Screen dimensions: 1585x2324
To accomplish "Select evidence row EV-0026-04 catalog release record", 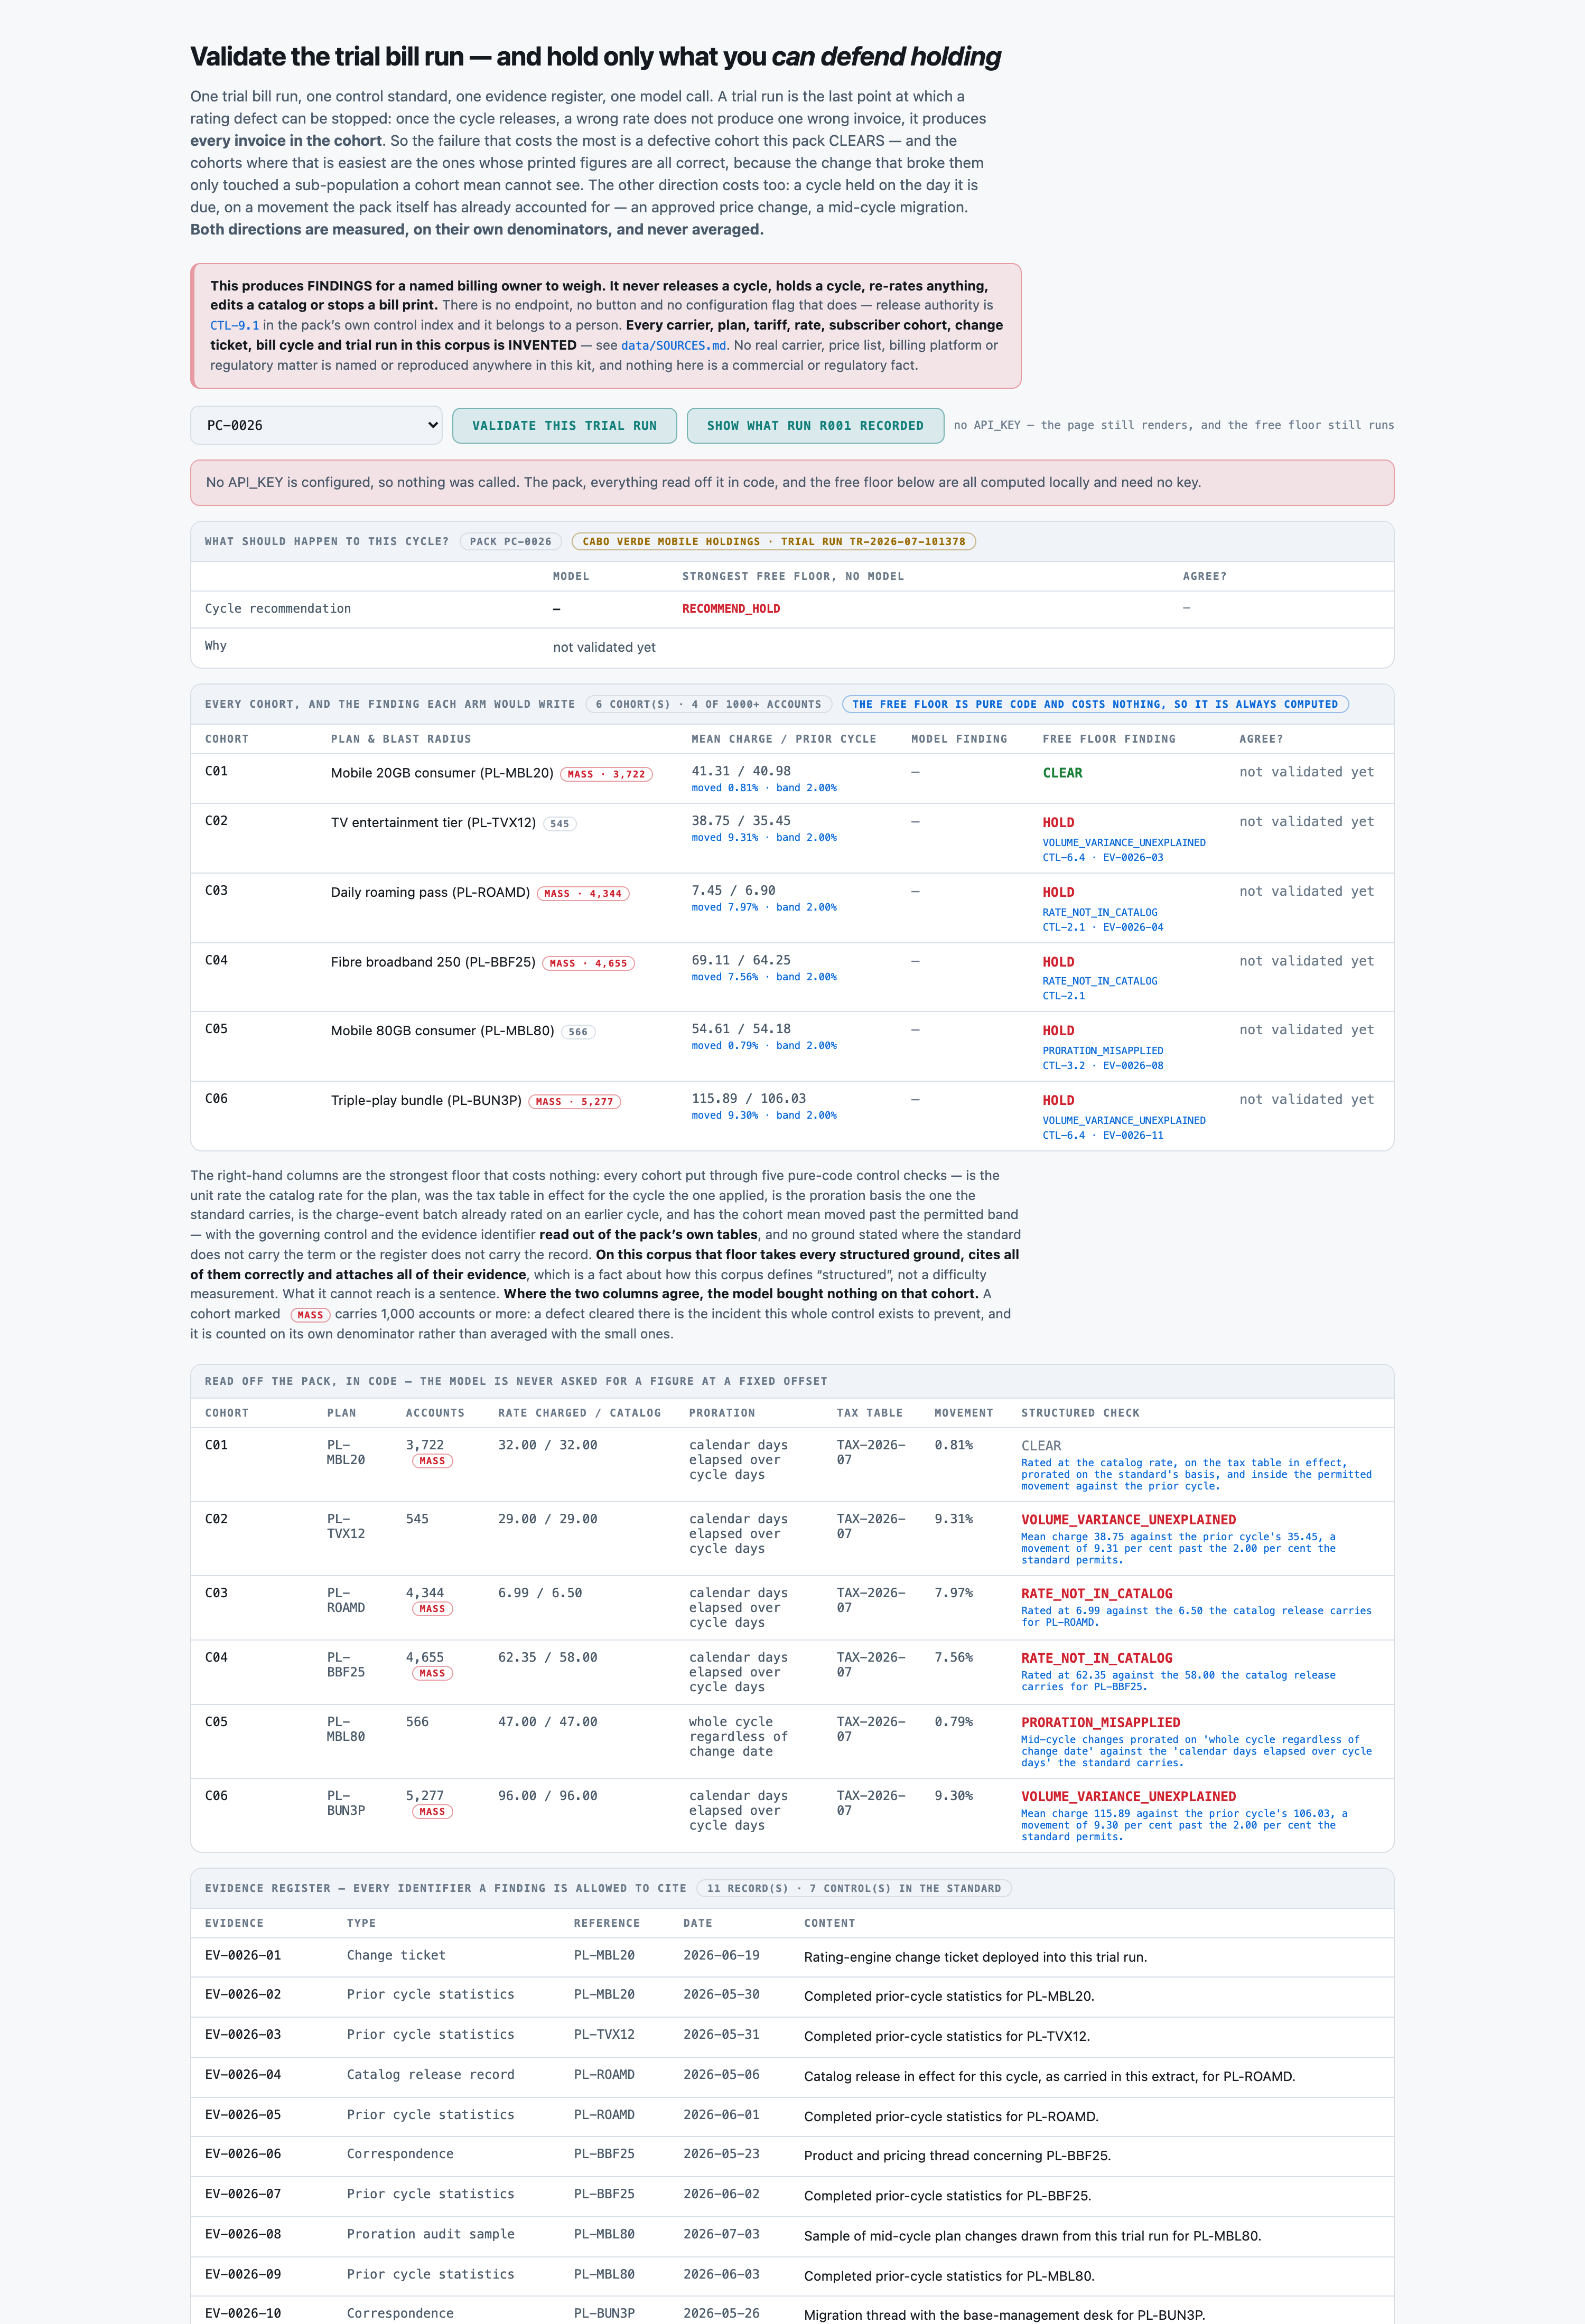I will (792, 2075).
